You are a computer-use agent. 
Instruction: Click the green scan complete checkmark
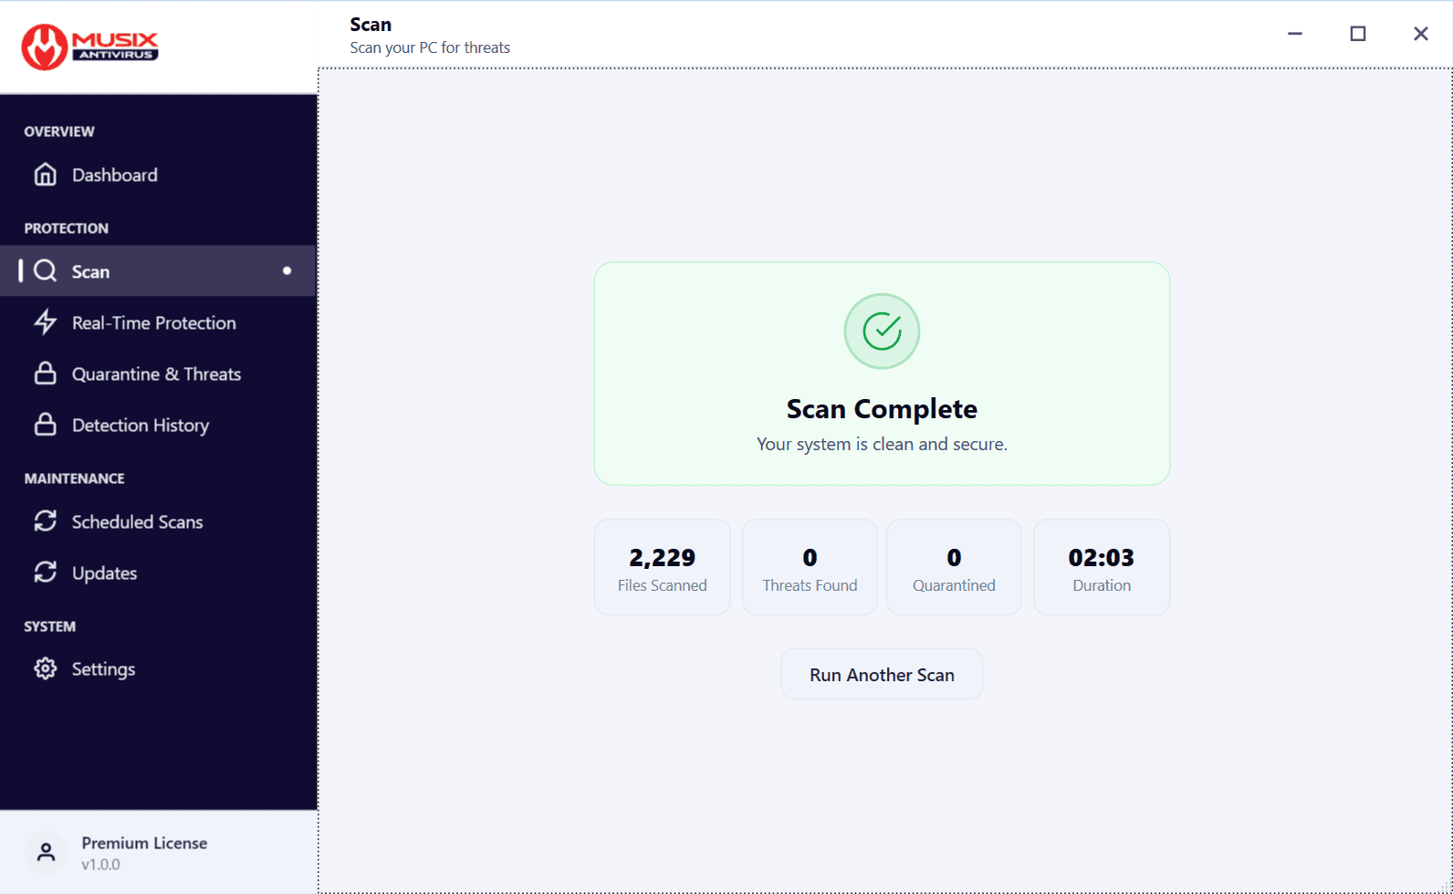pos(882,331)
